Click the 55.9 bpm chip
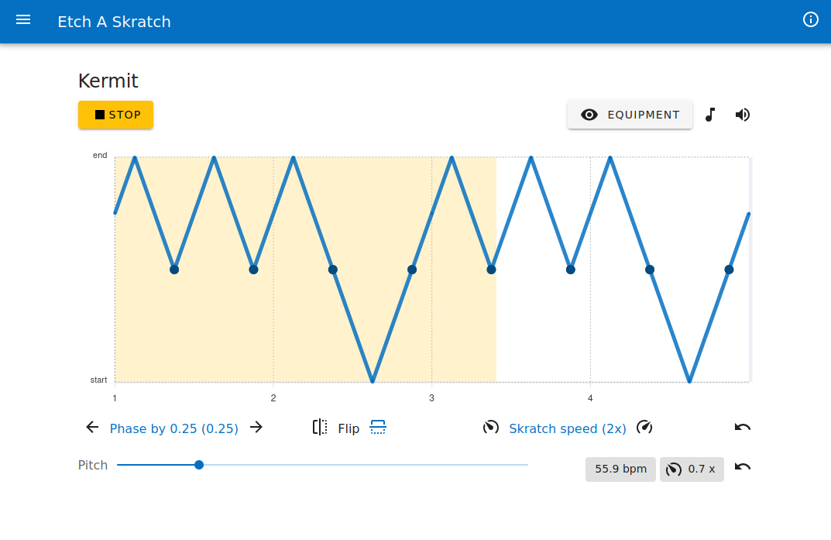831x540 pixels. (x=620, y=469)
